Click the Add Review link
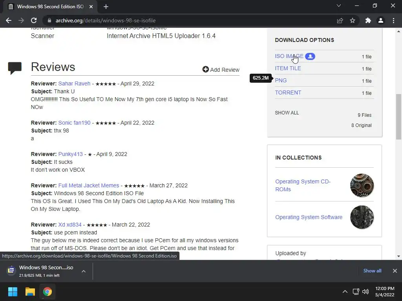This screenshot has width=402, height=301. tap(225, 70)
